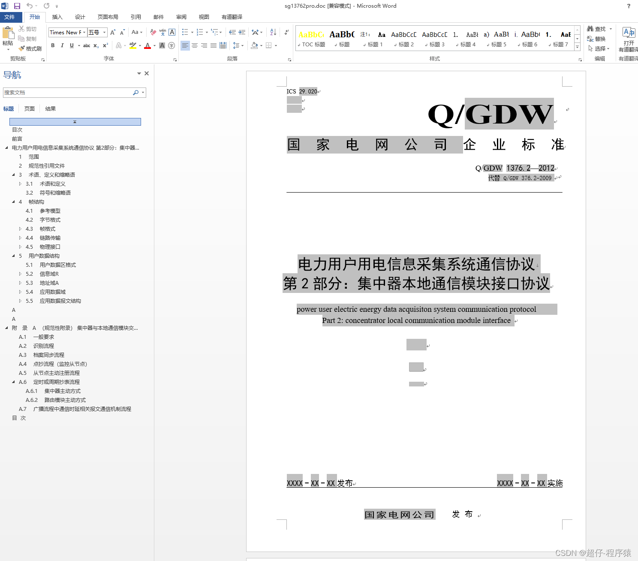
Task: Click the Superscript x² icon
Action: (105, 45)
